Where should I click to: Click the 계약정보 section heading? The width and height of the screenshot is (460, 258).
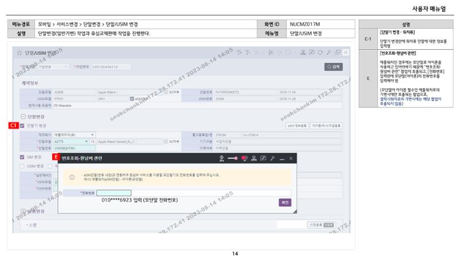click(x=30, y=83)
